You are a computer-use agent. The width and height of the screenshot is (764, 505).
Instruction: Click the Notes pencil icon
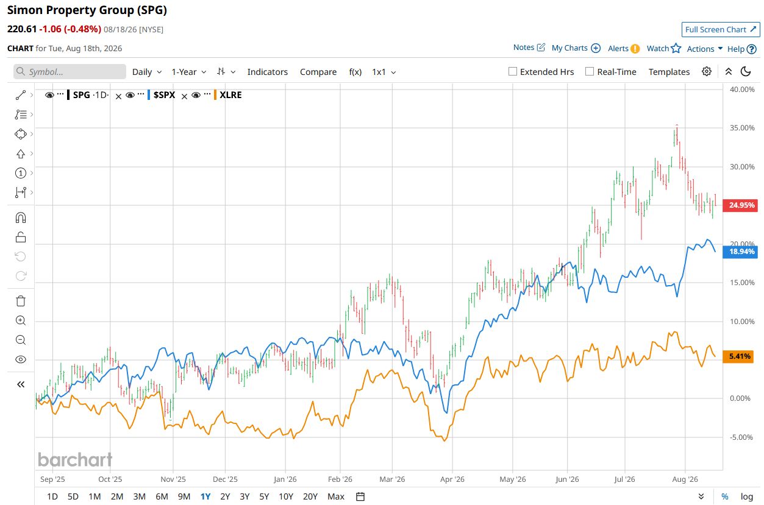tap(541, 48)
